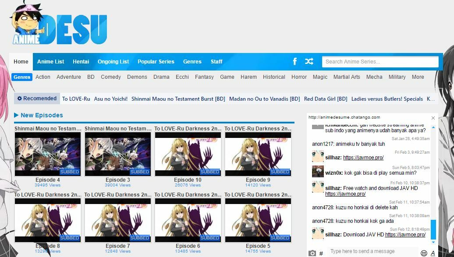Viewport: 454px width, 257px height.
Task: Select the Drama genre
Action: (x=162, y=77)
